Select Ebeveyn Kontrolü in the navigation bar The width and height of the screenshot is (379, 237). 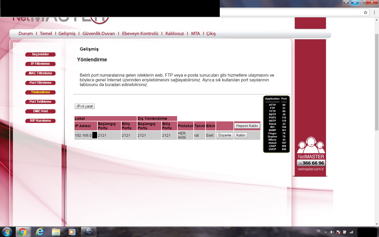[x=140, y=33]
